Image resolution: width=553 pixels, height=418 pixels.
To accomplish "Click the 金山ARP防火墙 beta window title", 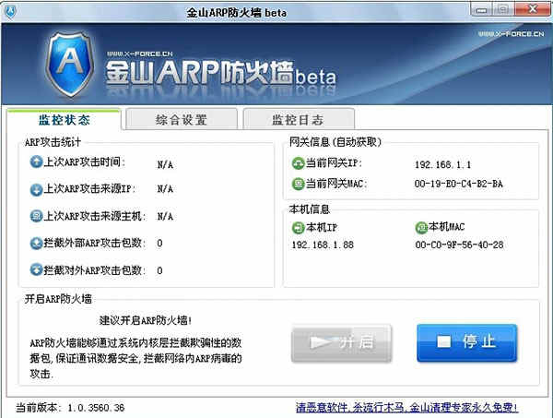I will tap(236, 13).
